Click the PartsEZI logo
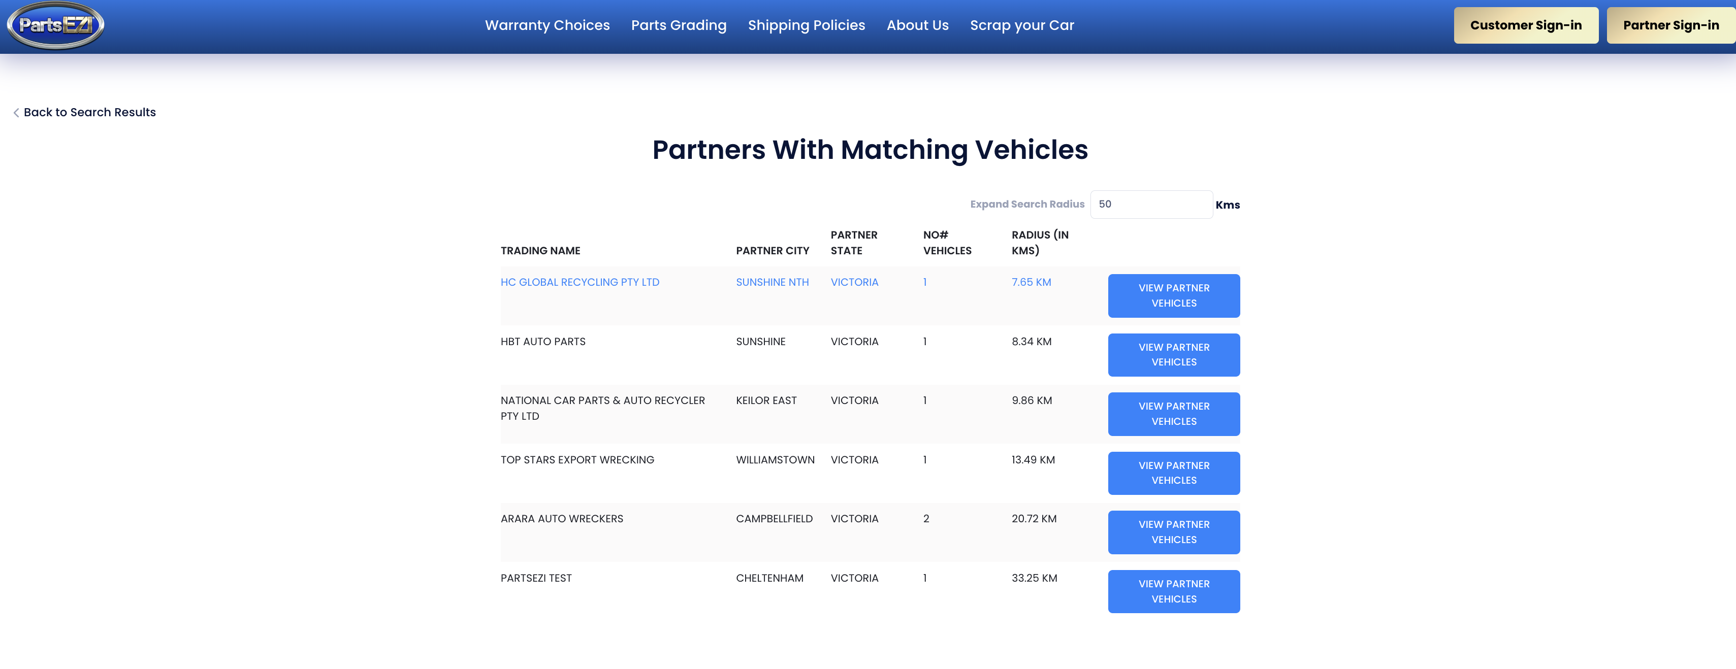This screenshot has width=1736, height=669. tap(55, 25)
